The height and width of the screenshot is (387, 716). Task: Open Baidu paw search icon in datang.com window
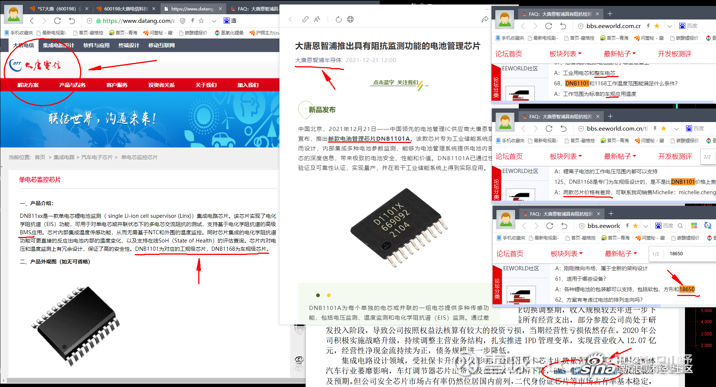coord(226,21)
